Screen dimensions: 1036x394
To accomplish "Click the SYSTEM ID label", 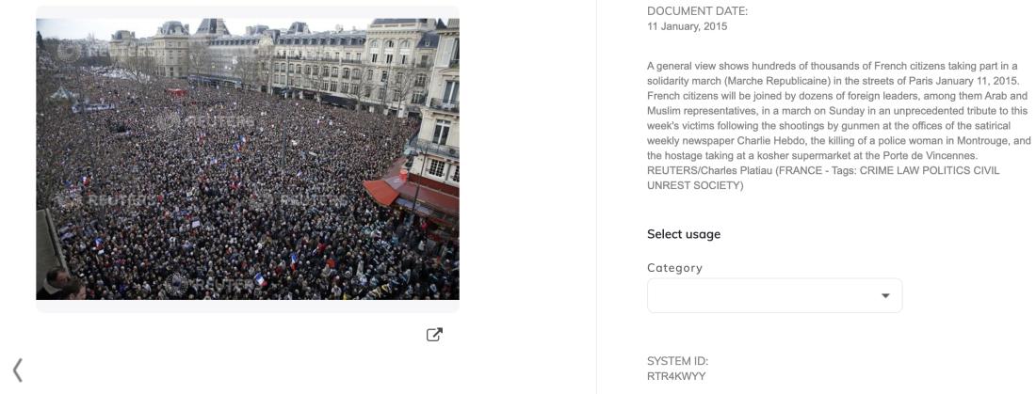I will click(x=678, y=361).
